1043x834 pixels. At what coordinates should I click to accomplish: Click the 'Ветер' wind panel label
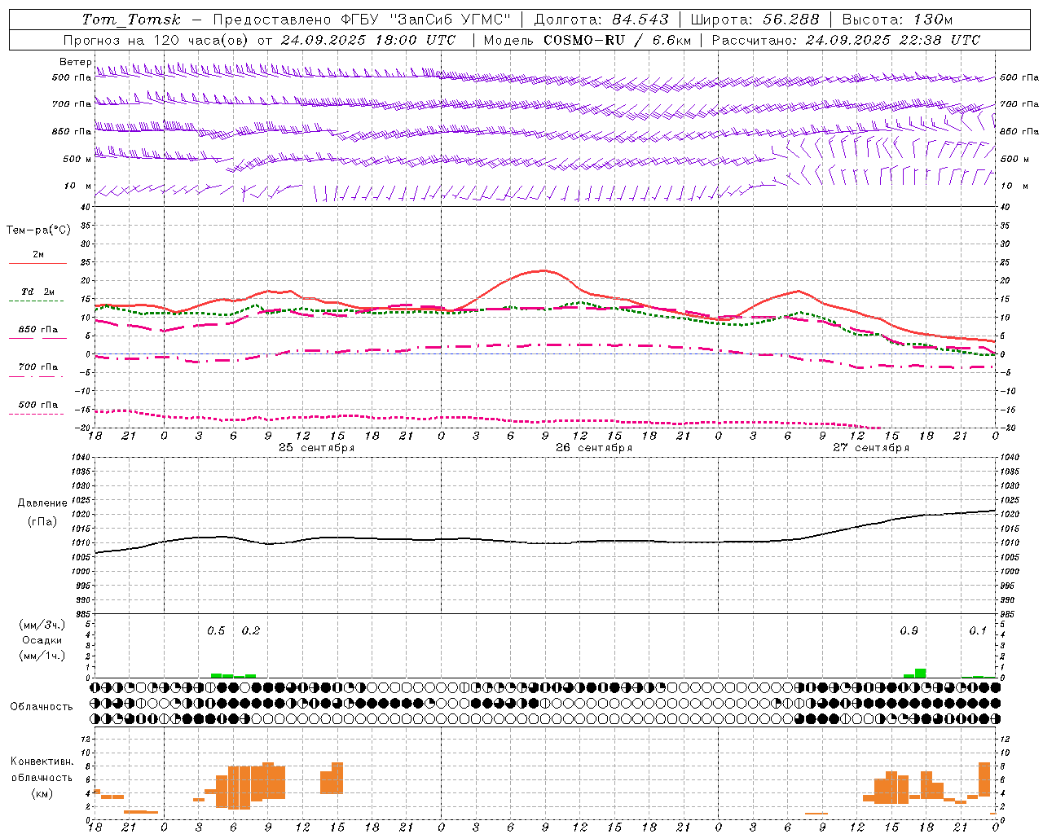click(75, 62)
